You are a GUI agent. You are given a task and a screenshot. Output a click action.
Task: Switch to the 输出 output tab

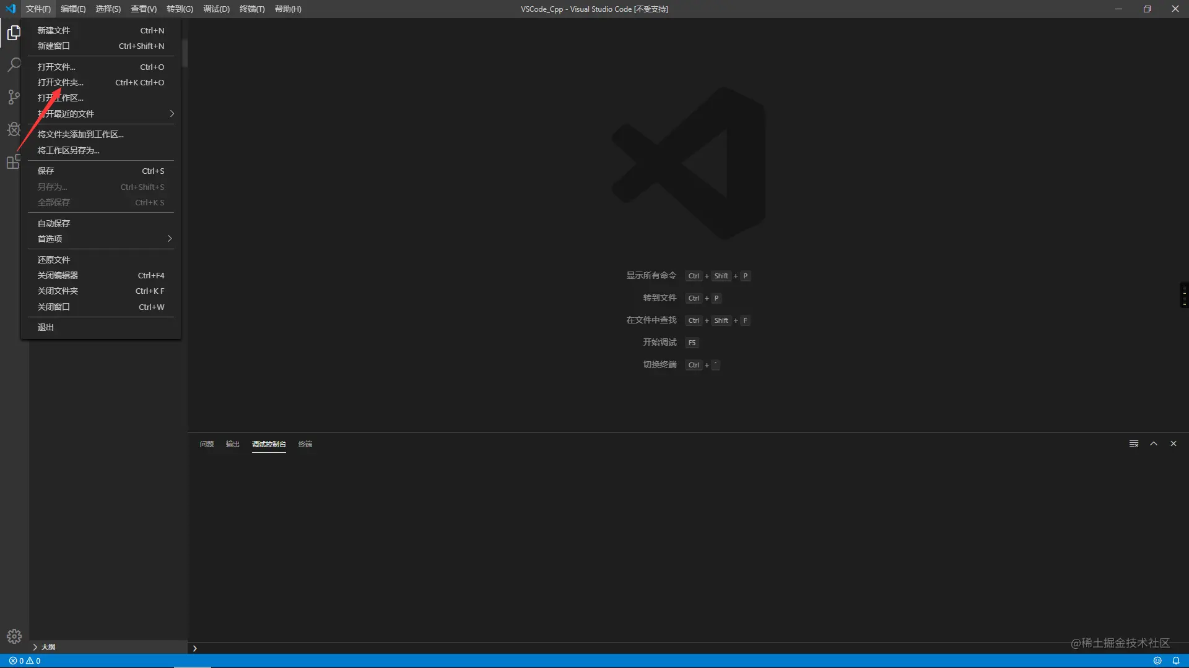pos(232,444)
